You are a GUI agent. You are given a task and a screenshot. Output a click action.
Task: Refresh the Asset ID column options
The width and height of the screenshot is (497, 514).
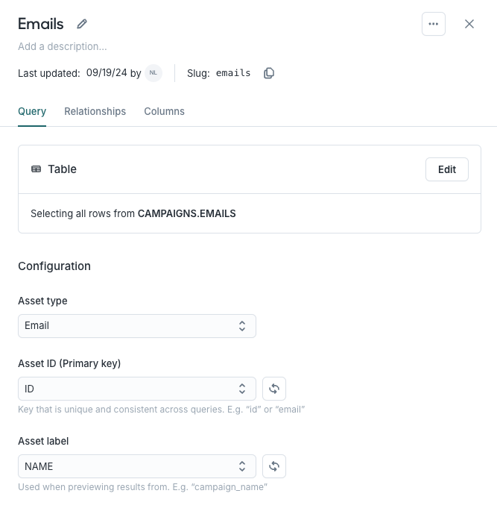click(x=274, y=389)
